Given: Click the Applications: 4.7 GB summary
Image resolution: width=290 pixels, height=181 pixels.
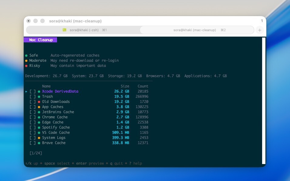Looking at the screenshot, I should pyautogui.click(x=205, y=76).
